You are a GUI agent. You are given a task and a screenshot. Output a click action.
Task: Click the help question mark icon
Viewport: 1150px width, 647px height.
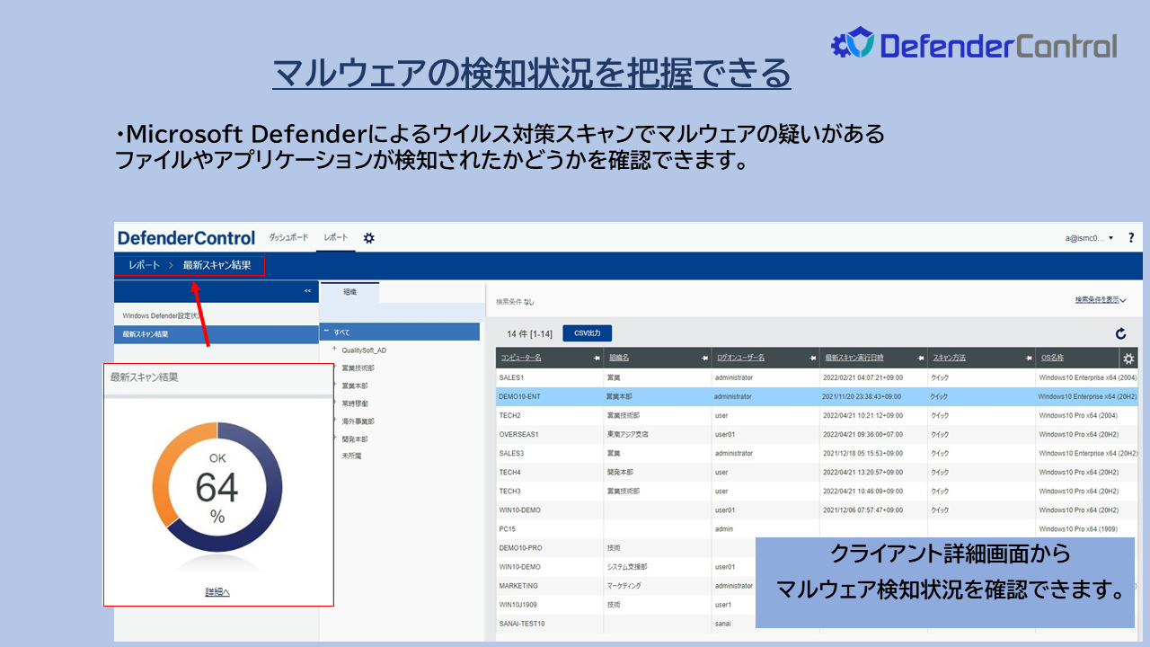(1131, 238)
